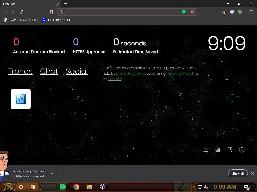The image size is (257, 192).
Task: Close the New Tab tab
Action: pyautogui.click(x=58, y=4)
